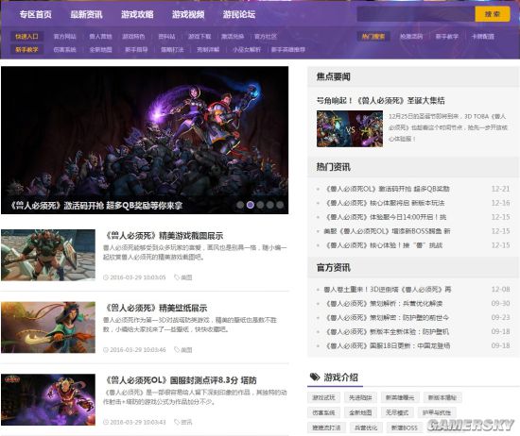
Task: Click clock icon on 精美壁纸展示 article
Action: [106, 349]
